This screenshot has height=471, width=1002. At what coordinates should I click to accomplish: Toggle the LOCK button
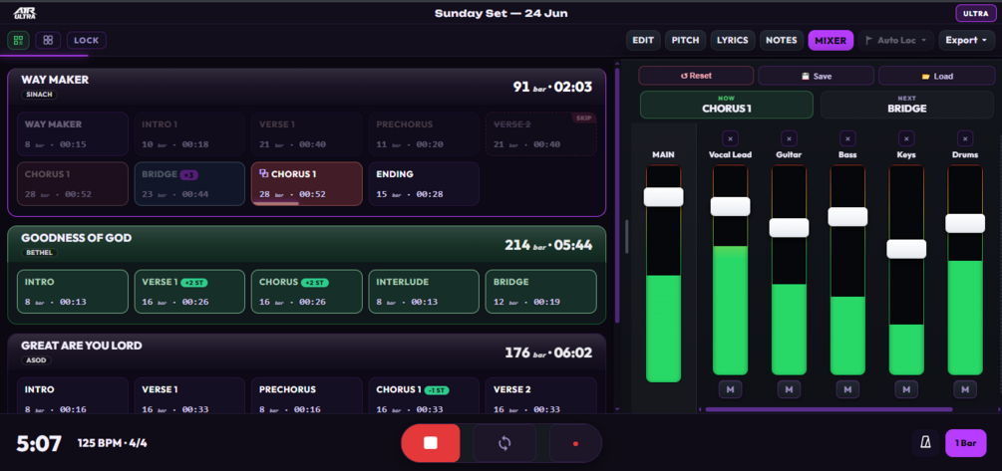pyautogui.click(x=87, y=40)
